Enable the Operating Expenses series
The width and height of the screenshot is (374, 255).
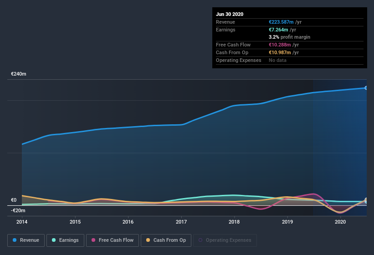pyautogui.click(x=225, y=240)
